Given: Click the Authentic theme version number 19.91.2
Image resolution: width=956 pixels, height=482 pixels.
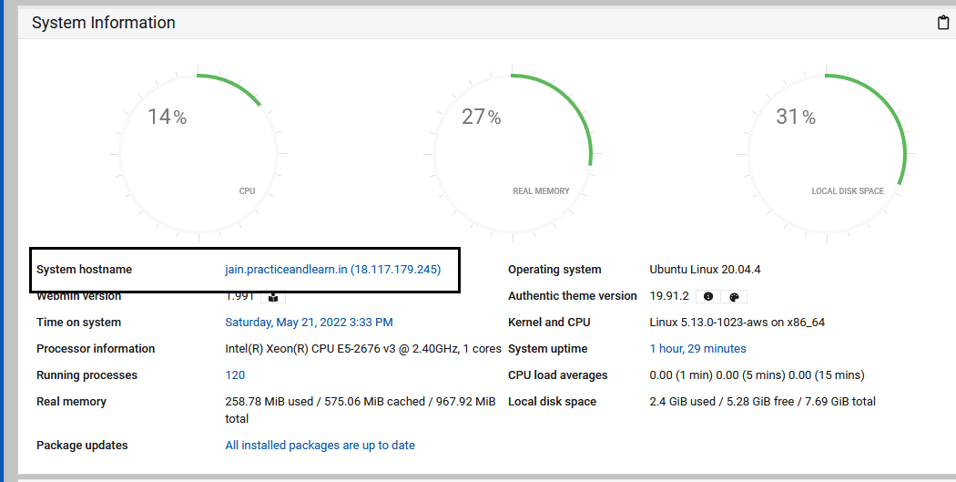Looking at the screenshot, I should click(x=669, y=296).
